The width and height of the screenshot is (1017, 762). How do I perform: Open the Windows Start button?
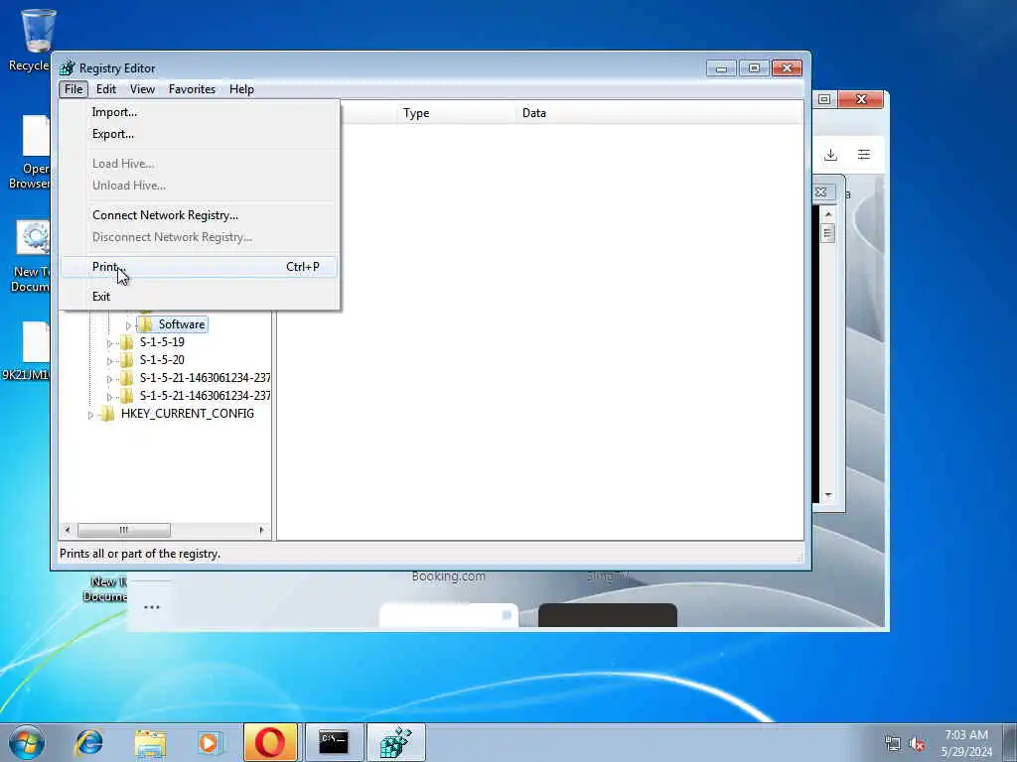point(27,742)
